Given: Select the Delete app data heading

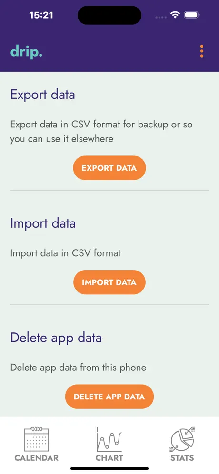Looking at the screenshot, I should (x=56, y=338).
